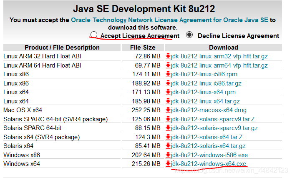This screenshot has height=178, width=292.
Task: Click red download arrow for linux-arm32 package
Action: [x=168, y=56]
